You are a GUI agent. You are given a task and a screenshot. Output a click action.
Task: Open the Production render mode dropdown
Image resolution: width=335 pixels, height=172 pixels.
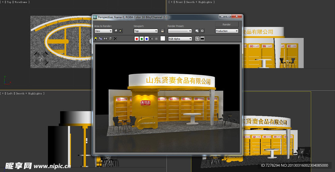pos(226,31)
